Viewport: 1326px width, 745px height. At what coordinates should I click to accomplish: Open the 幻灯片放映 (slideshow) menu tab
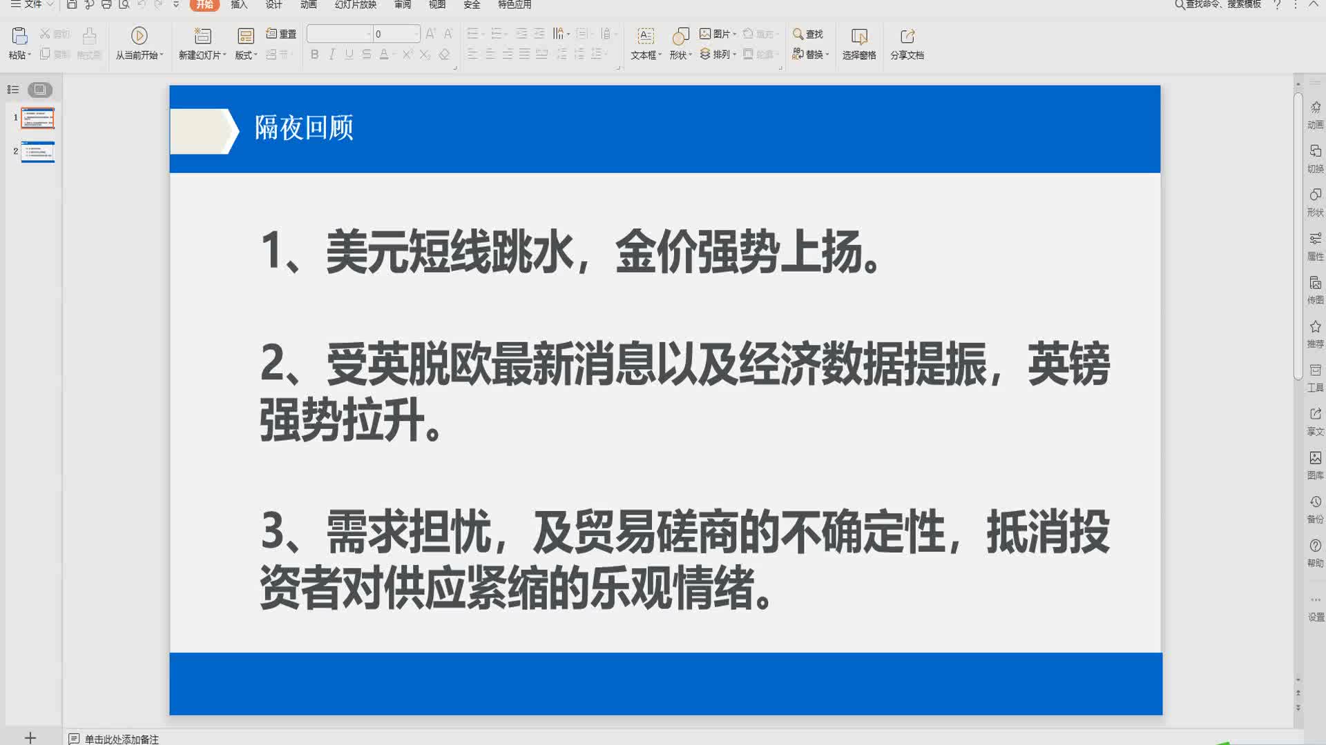tap(354, 6)
